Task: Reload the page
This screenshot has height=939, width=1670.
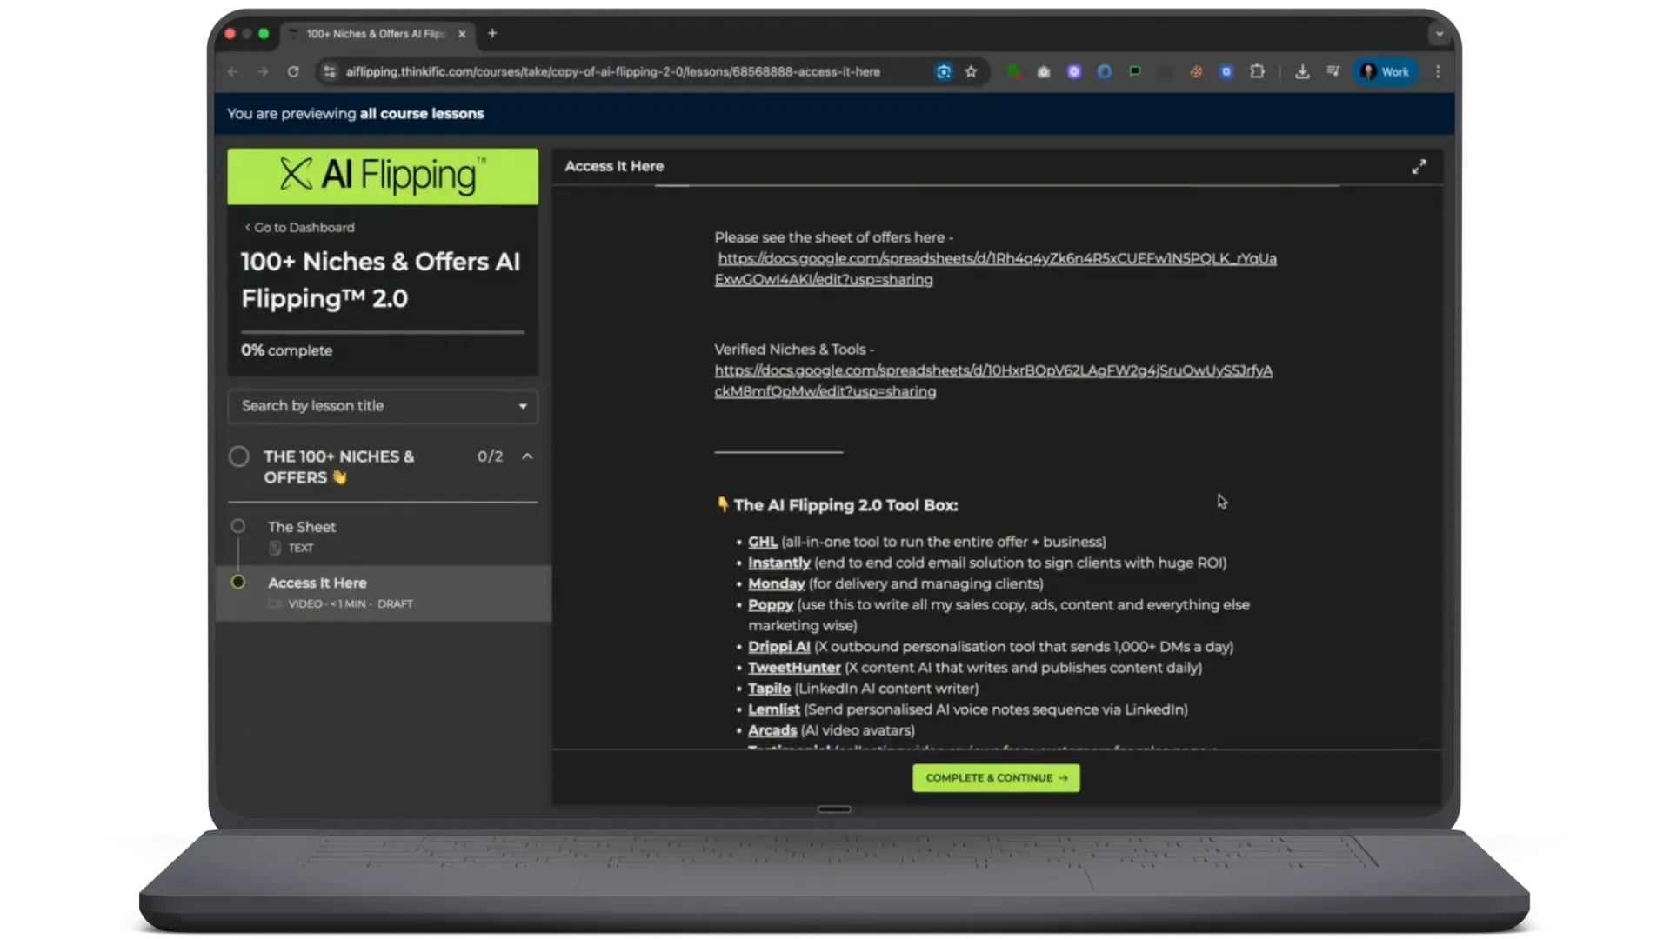Action: click(293, 72)
